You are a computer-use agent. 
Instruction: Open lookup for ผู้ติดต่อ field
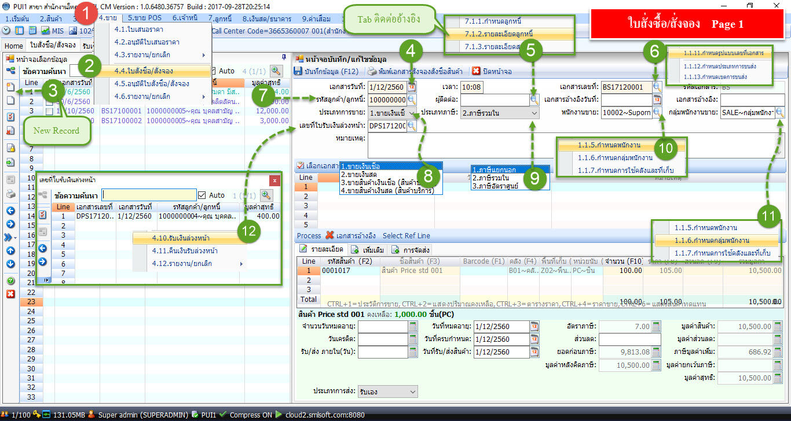534,99
